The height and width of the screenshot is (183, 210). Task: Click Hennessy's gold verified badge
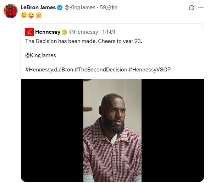(65, 32)
